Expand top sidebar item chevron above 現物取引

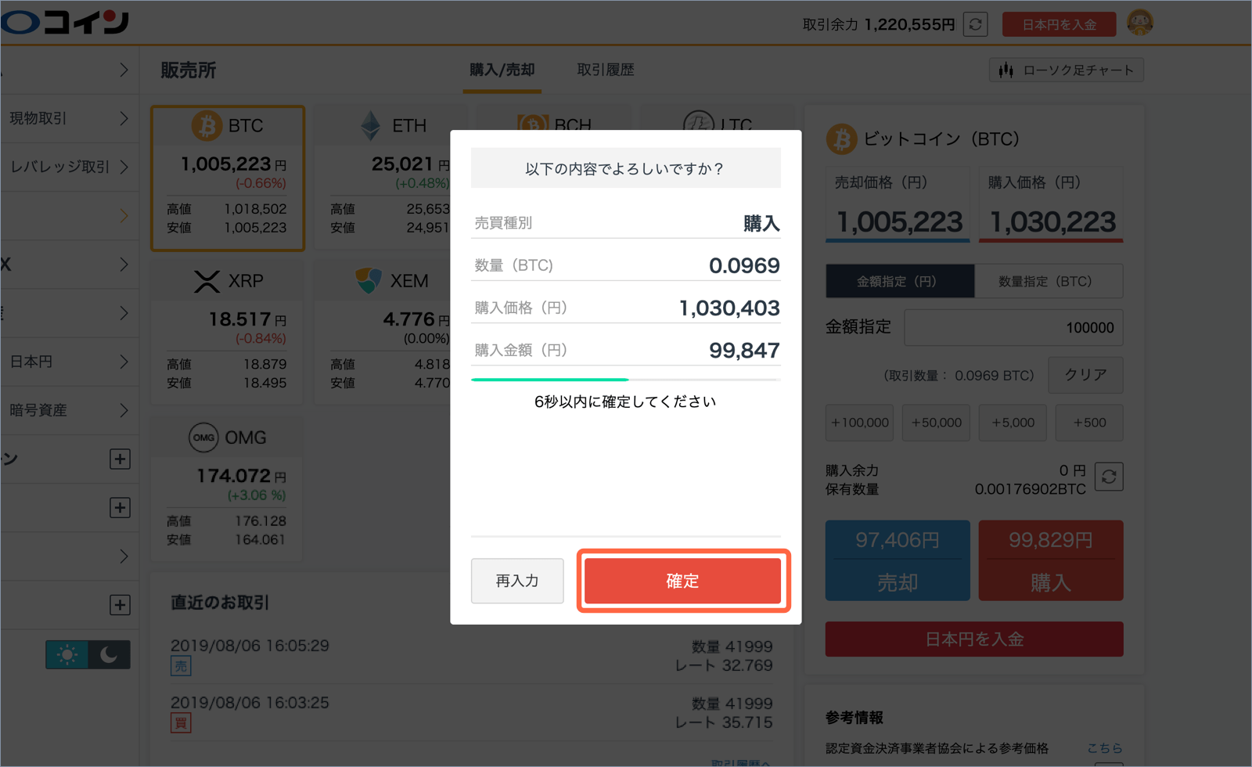click(124, 70)
